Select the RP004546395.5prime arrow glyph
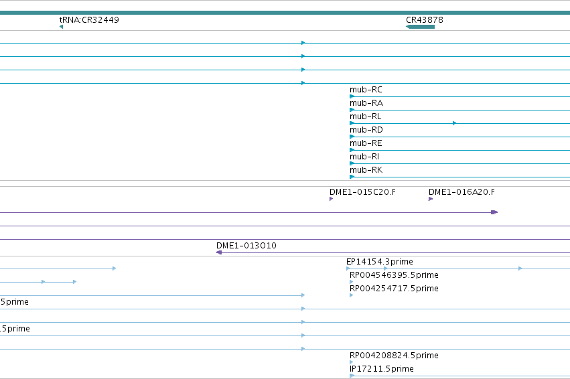The image size is (570, 379). (x=351, y=282)
